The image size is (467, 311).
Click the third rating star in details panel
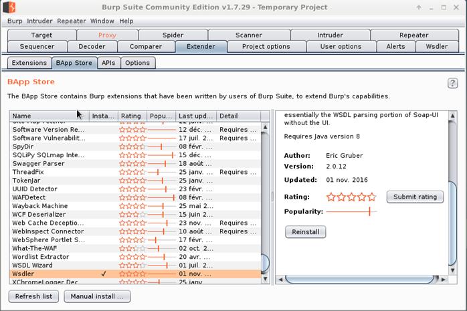point(351,197)
